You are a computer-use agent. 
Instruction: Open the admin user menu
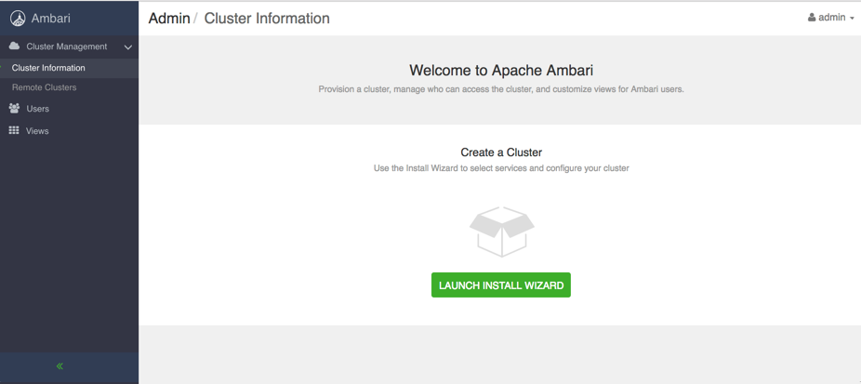tap(831, 18)
